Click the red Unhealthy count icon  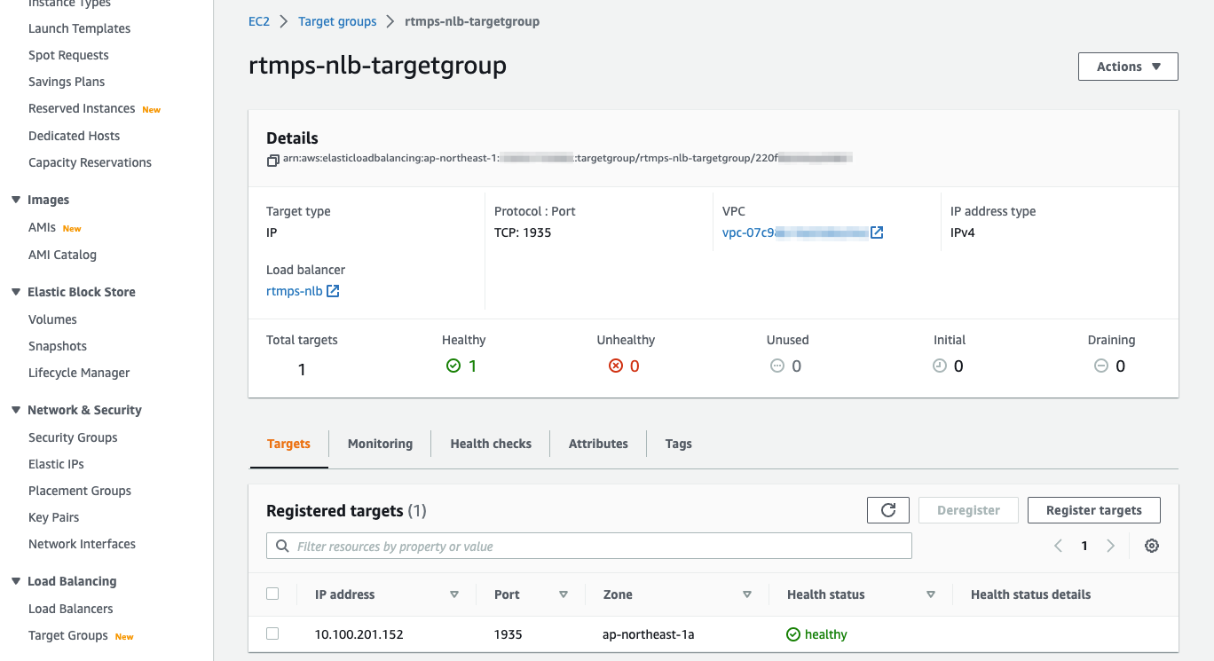pyautogui.click(x=616, y=366)
